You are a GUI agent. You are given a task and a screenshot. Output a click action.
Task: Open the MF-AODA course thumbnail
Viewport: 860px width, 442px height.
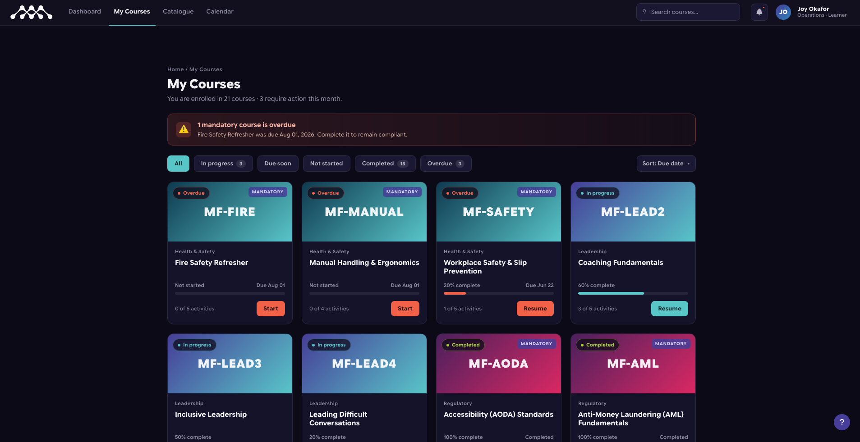tap(499, 364)
